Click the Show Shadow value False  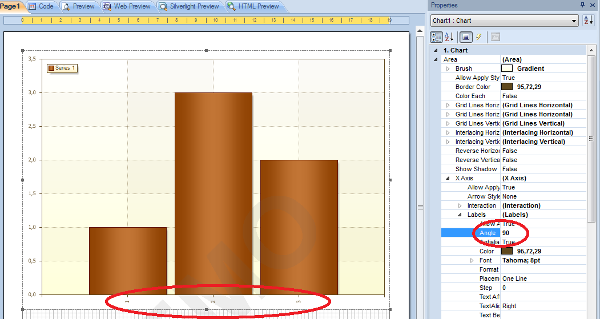510,169
